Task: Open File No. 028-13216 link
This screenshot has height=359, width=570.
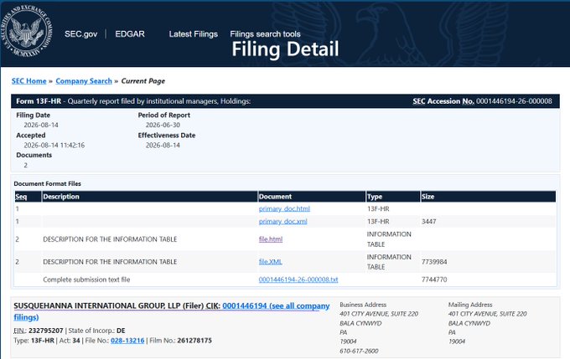Action: 127,341
